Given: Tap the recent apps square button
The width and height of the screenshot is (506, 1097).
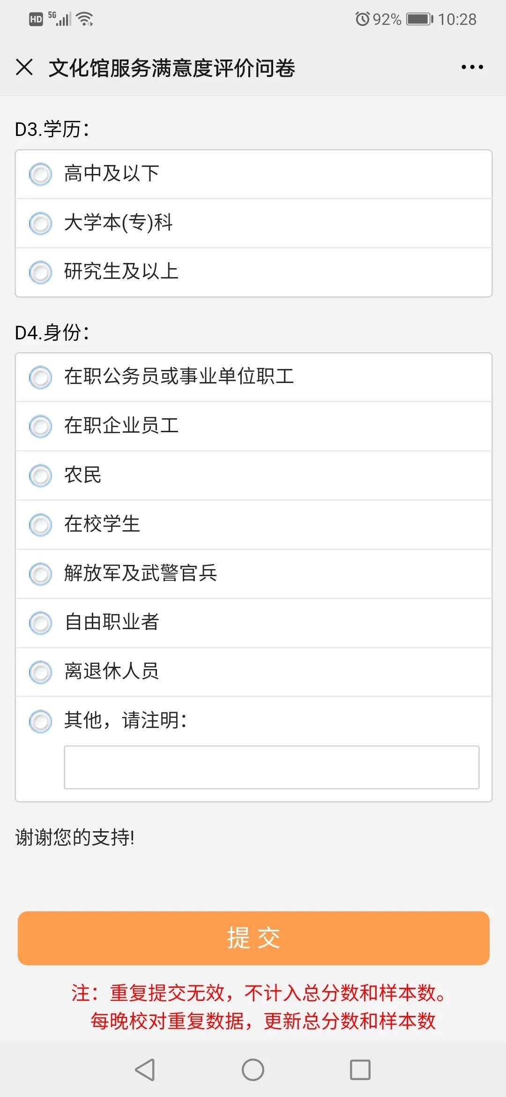Looking at the screenshot, I should [360, 1069].
